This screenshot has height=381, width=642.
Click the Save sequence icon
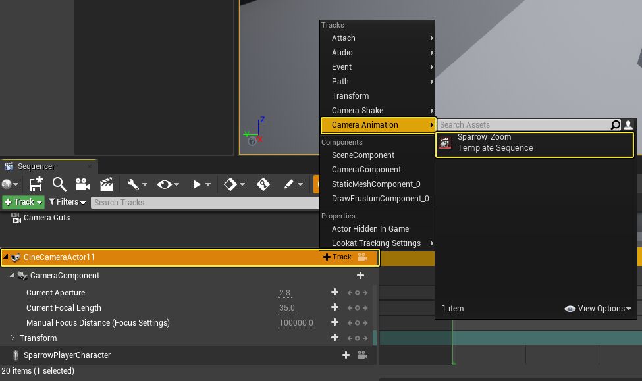coord(36,185)
